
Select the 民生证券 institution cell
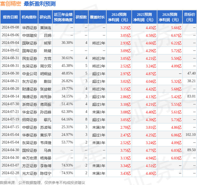coord(30,58)
